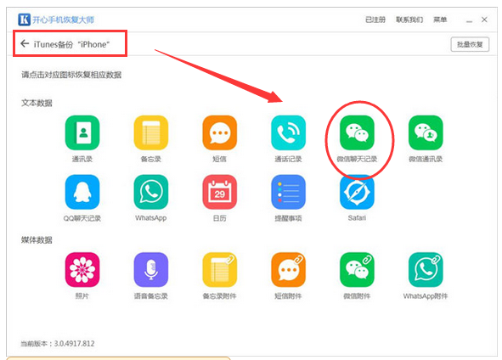The height and width of the screenshot is (360, 502).
Task: Choose the 微信附件 WeChat attachments icon
Action: [x=357, y=269]
